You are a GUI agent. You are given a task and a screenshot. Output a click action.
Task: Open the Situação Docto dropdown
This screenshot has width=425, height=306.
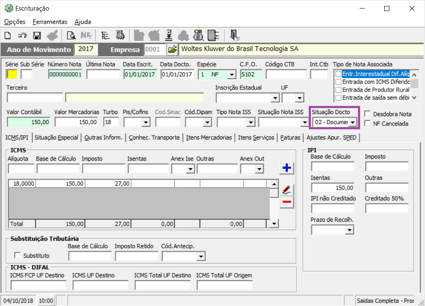pyautogui.click(x=352, y=122)
